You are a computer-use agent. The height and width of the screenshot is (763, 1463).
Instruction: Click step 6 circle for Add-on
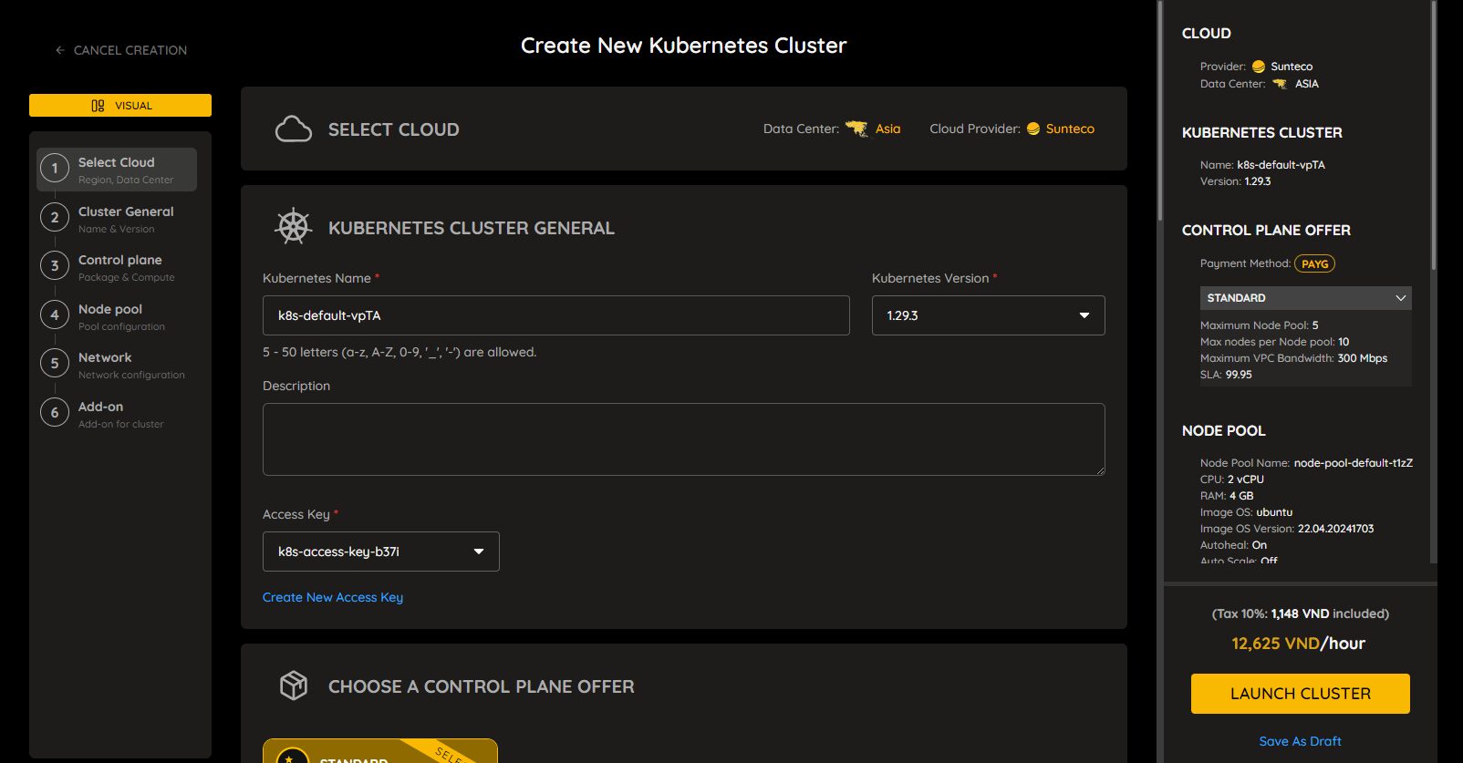(x=55, y=412)
